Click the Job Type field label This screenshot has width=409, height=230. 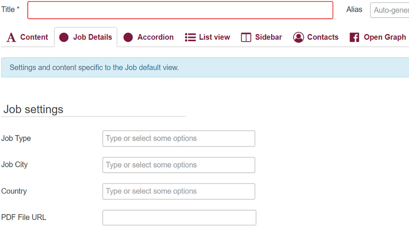click(x=16, y=138)
